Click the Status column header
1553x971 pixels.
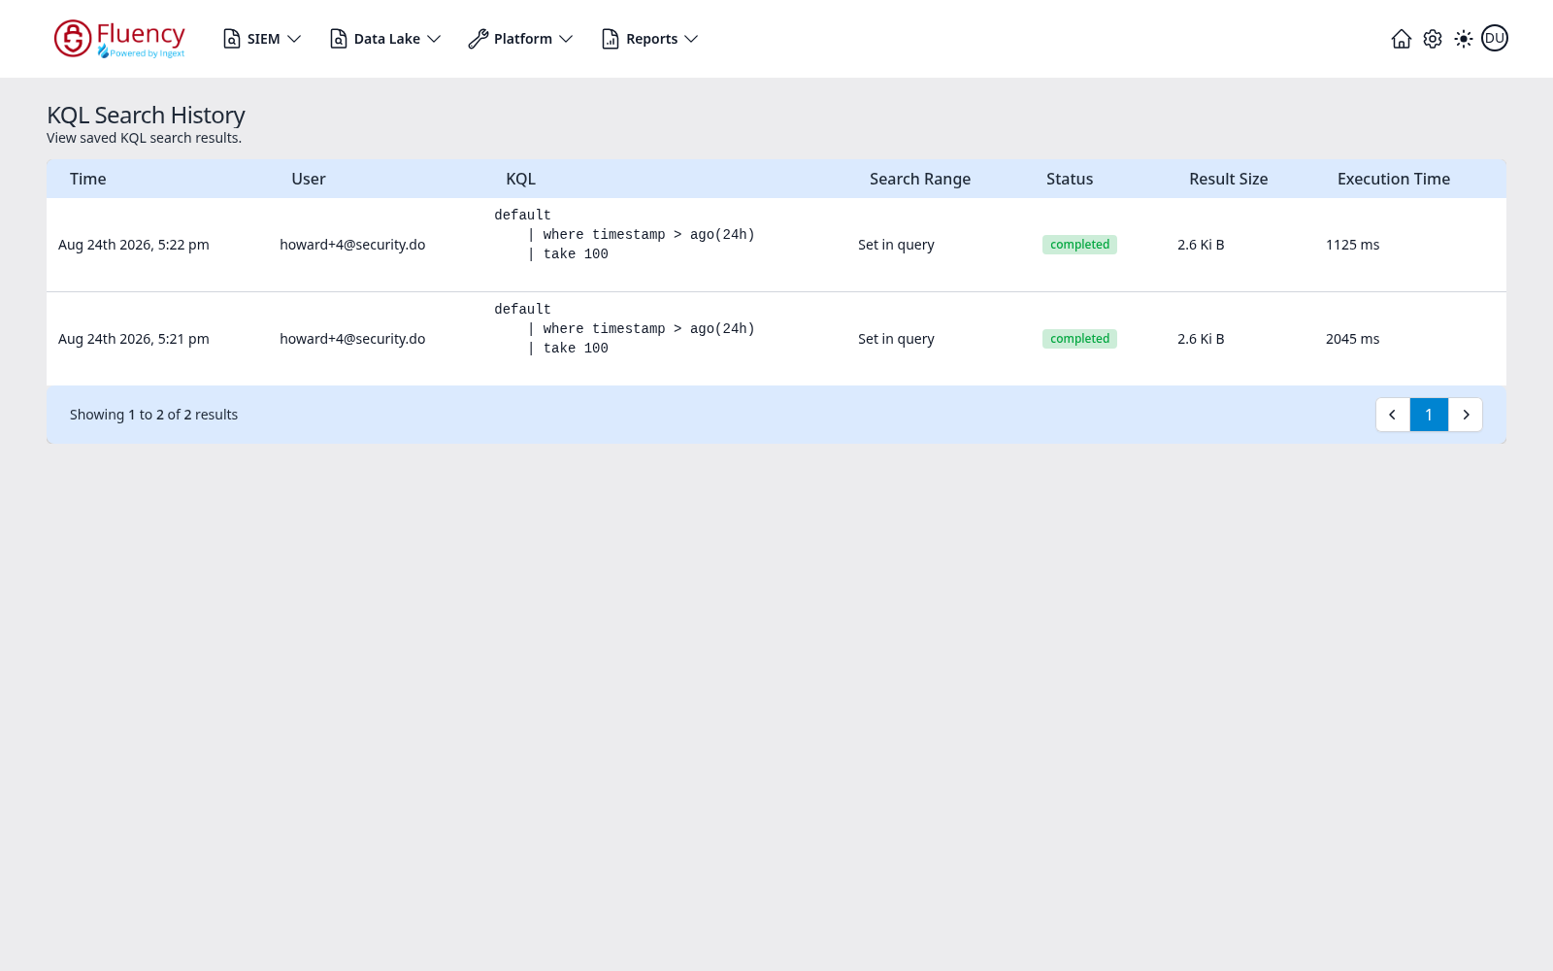tap(1070, 179)
